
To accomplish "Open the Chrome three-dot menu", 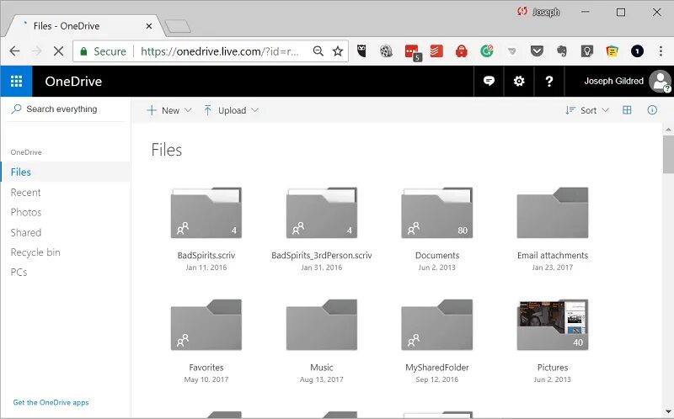I will coord(661,51).
